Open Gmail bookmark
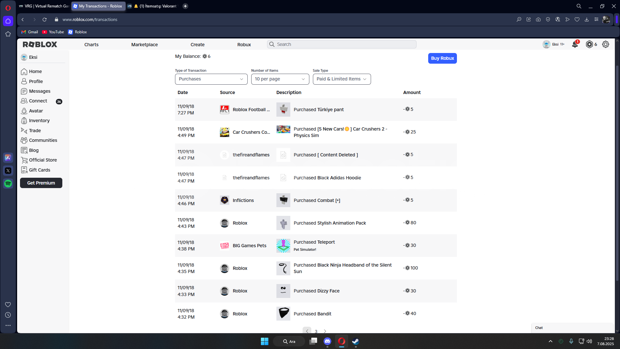 30,32
